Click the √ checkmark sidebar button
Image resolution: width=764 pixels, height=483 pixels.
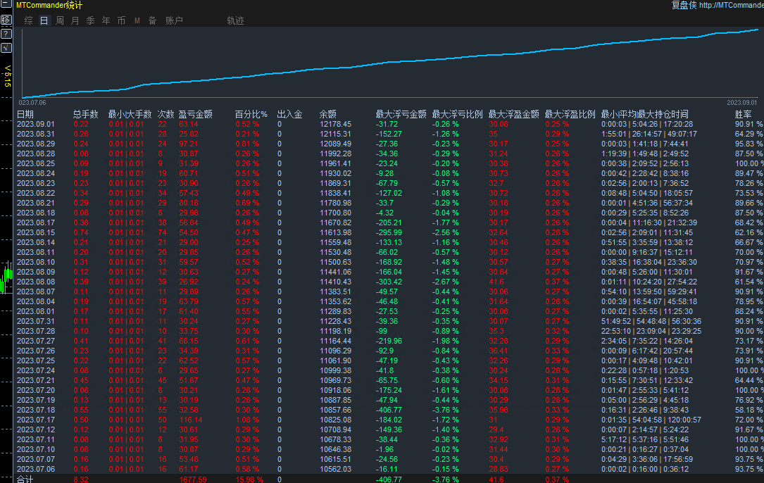click(6, 48)
